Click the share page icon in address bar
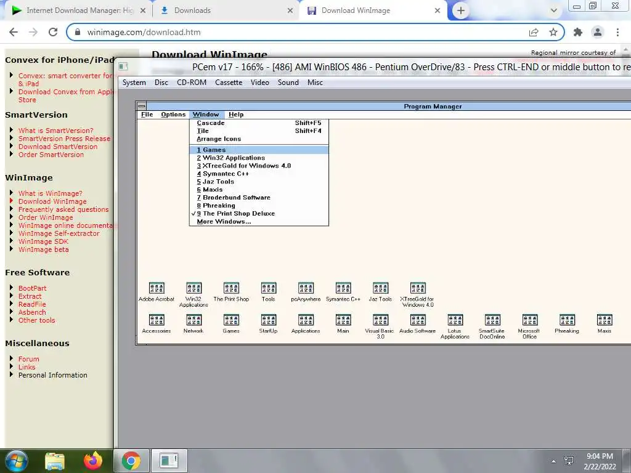Viewport: 631px width, 473px height. pyautogui.click(x=534, y=32)
